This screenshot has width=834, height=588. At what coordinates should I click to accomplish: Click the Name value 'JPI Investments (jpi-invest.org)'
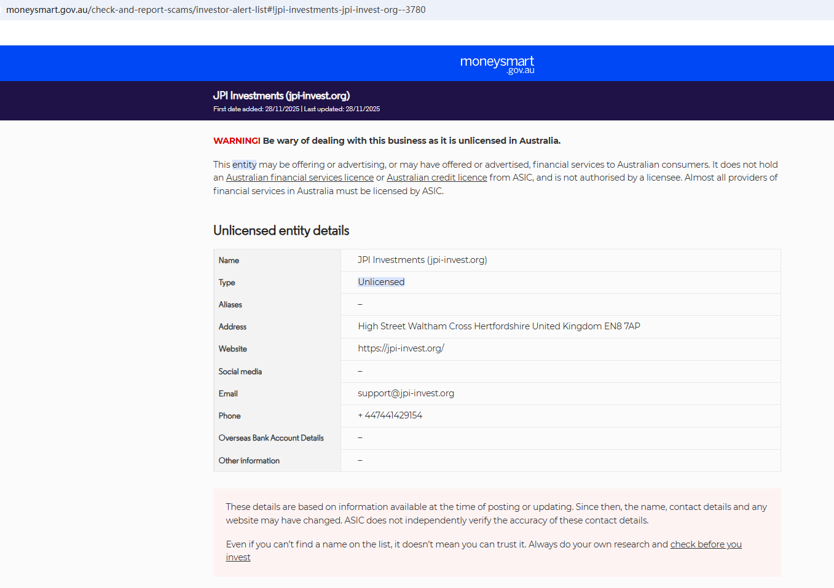pyautogui.click(x=422, y=260)
